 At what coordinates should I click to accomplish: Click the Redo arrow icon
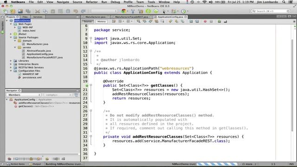[83, 11]
